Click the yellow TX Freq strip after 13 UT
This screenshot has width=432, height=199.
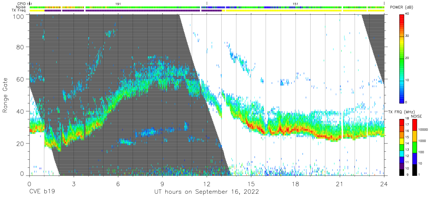[x=284, y=11]
